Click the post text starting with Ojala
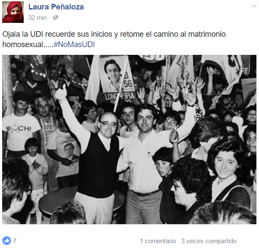 [x=114, y=39]
